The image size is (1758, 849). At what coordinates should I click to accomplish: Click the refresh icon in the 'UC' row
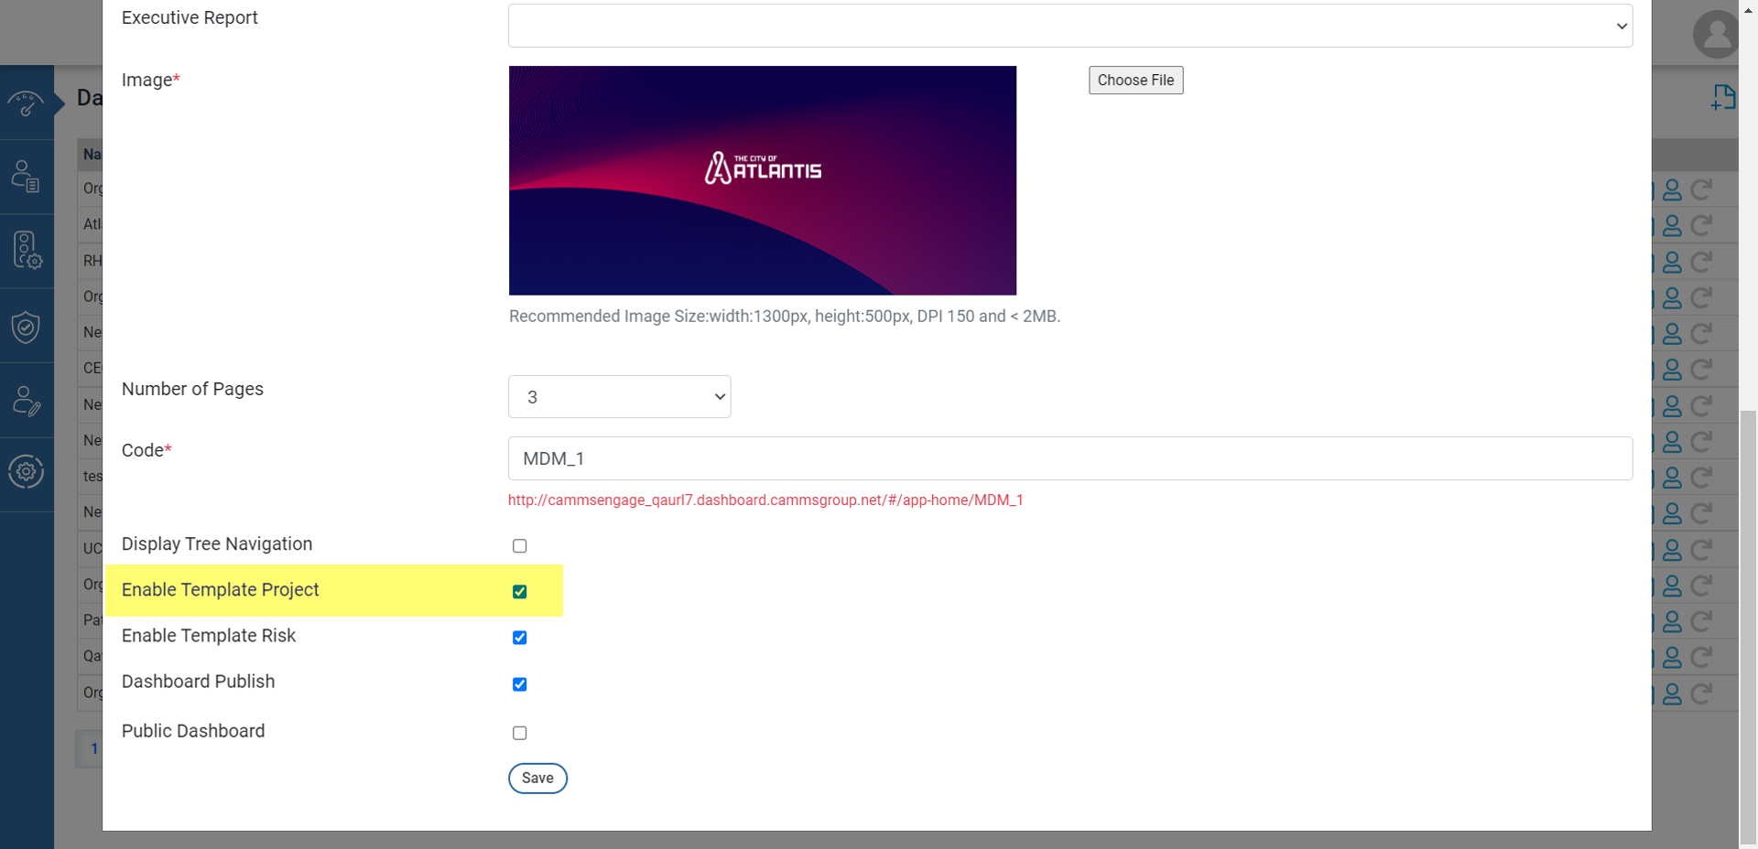click(x=1701, y=550)
